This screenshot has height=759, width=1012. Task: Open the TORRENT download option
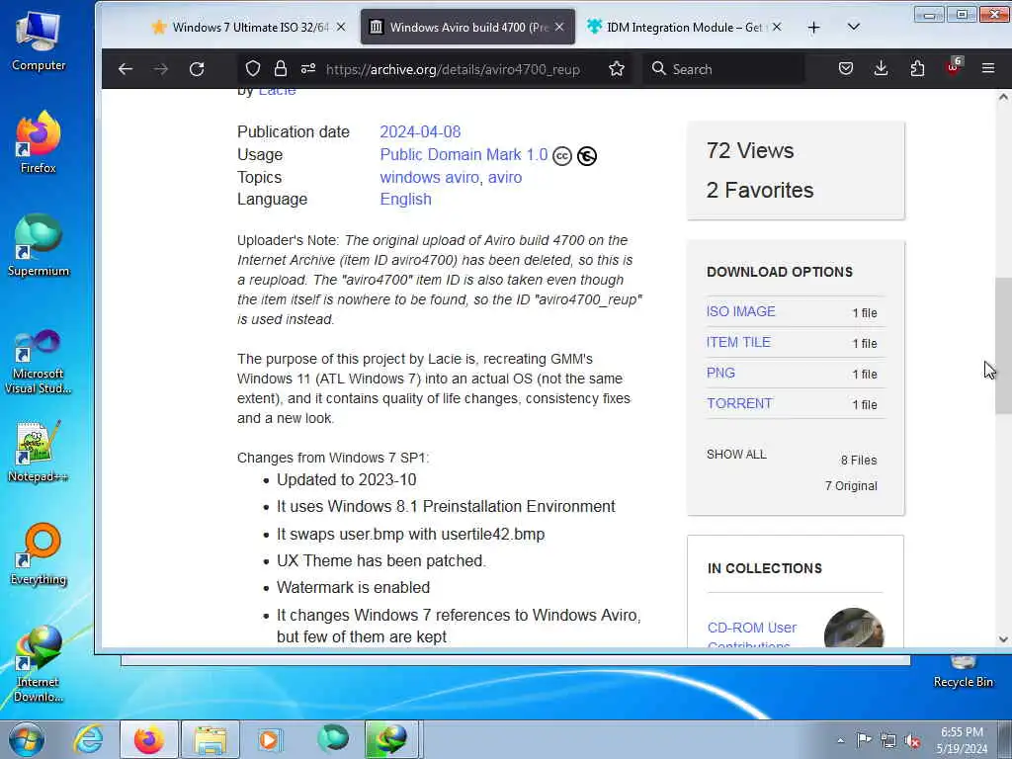(x=739, y=403)
